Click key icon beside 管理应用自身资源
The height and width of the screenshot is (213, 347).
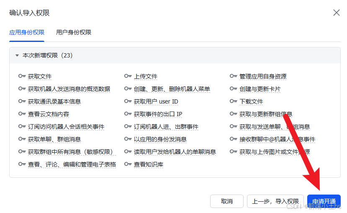[x=234, y=76]
